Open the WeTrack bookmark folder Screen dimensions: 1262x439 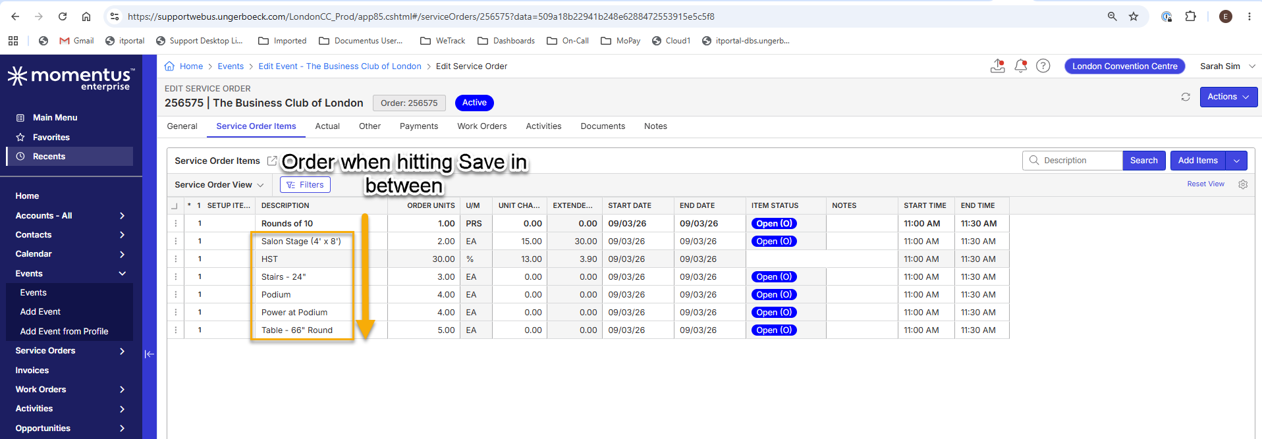tap(443, 41)
